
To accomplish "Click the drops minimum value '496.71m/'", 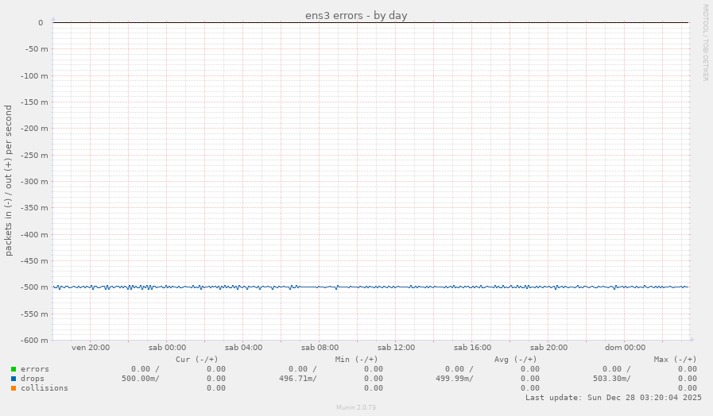I will click(x=298, y=379).
